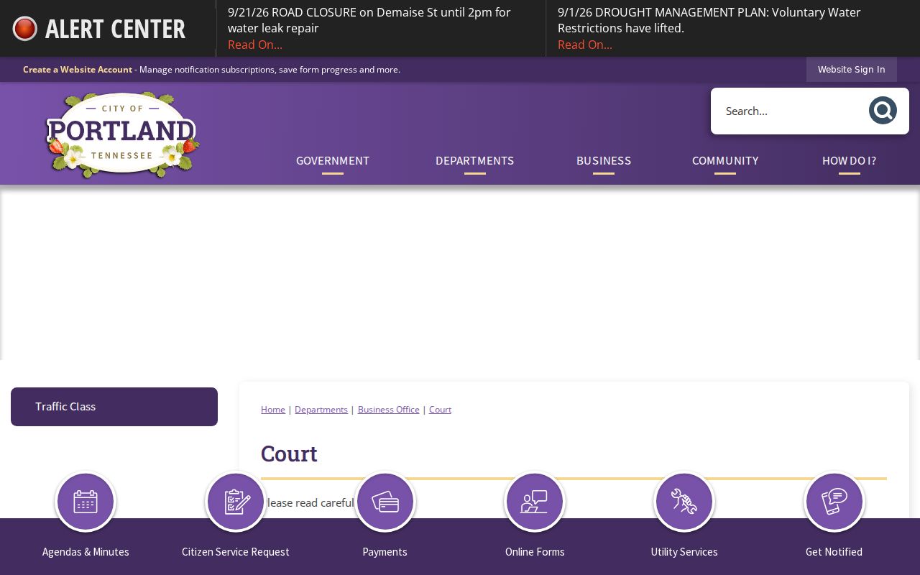Open the Community menu
Screen dimensions: 920x575
(x=725, y=161)
